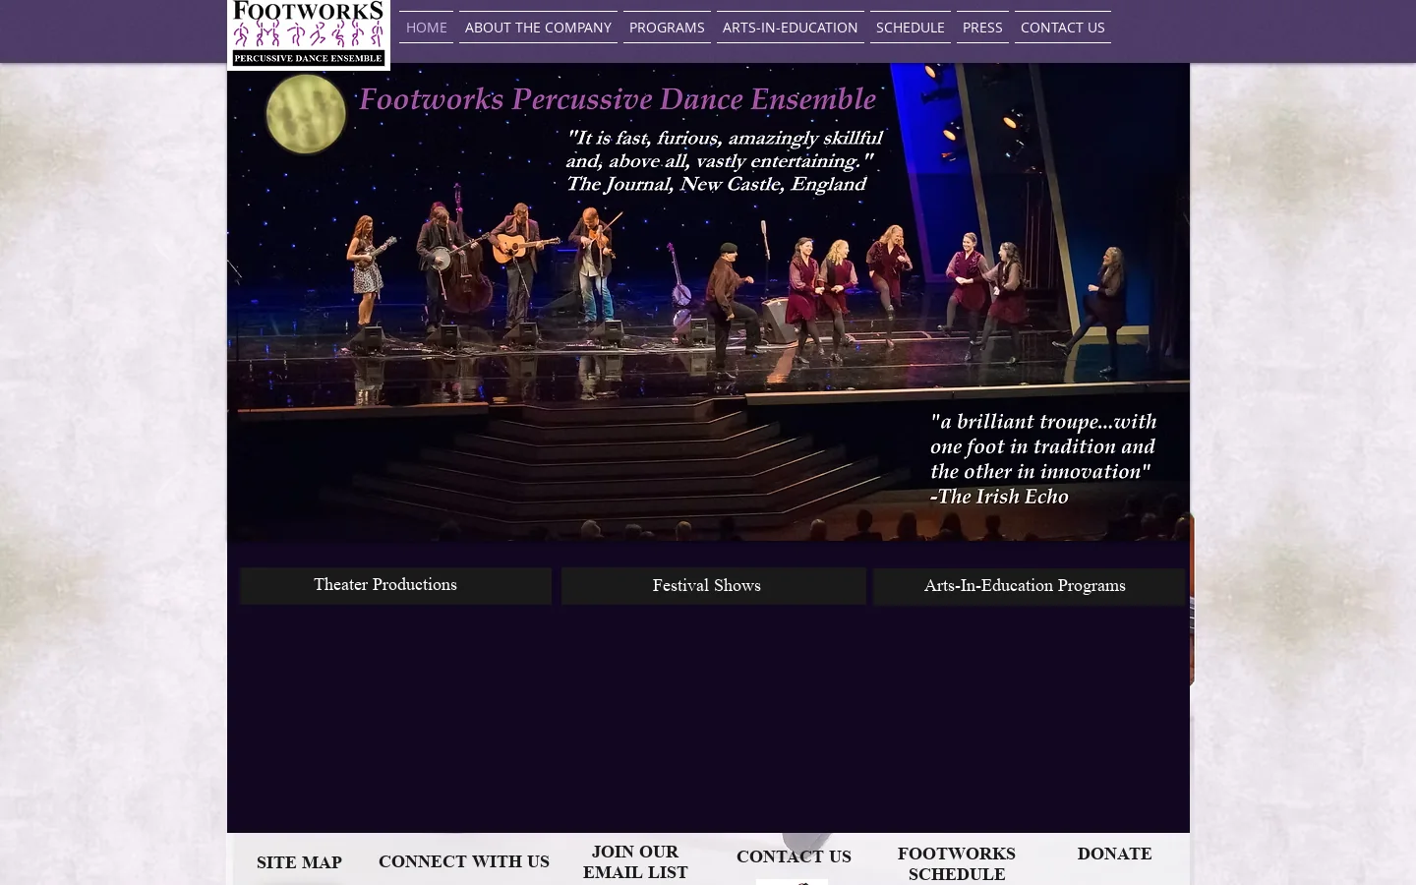1416x885 pixels.
Task: Open the PRESS page
Action: click(982, 28)
